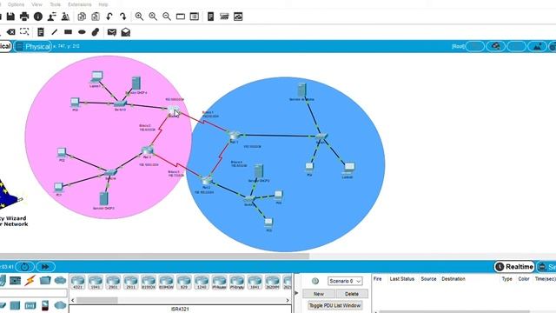556x313 pixels.
Task: Switch to the Physical workspace tab
Action: (x=34, y=46)
